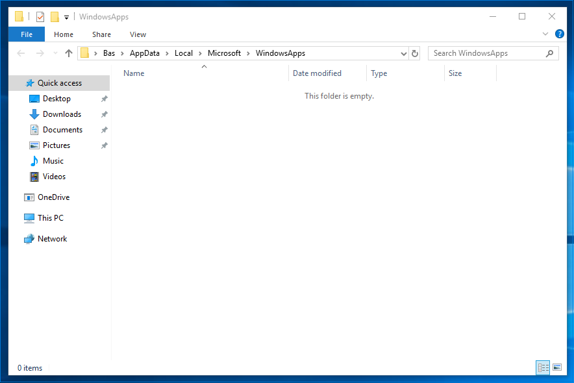This screenshot has width=574, height=383.
Task: Select Quick access in navigation pane
Action: (59, 83)
